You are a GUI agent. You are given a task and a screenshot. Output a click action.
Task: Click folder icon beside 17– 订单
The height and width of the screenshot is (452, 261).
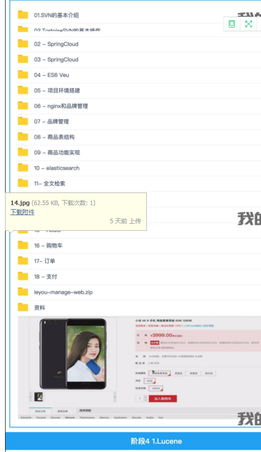[x=23, y=261]
